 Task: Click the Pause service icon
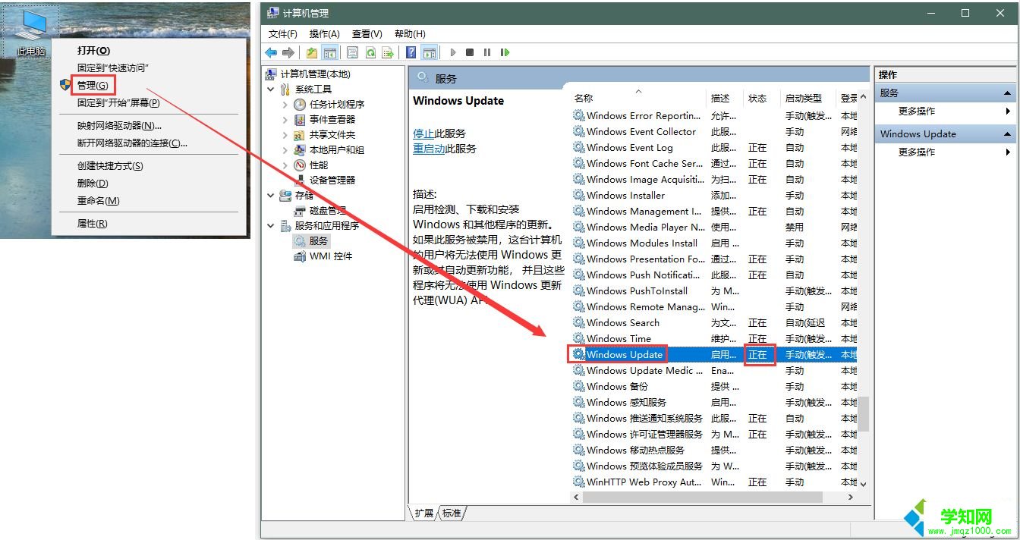487,52
